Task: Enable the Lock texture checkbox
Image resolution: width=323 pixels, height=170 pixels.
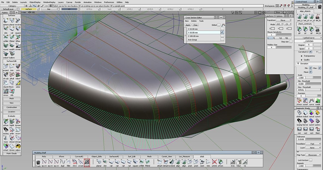Action: tap(311, 160)
